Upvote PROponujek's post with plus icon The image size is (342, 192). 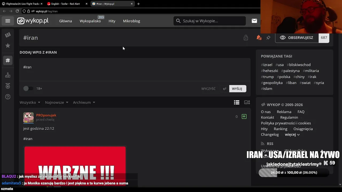point(244,117)
